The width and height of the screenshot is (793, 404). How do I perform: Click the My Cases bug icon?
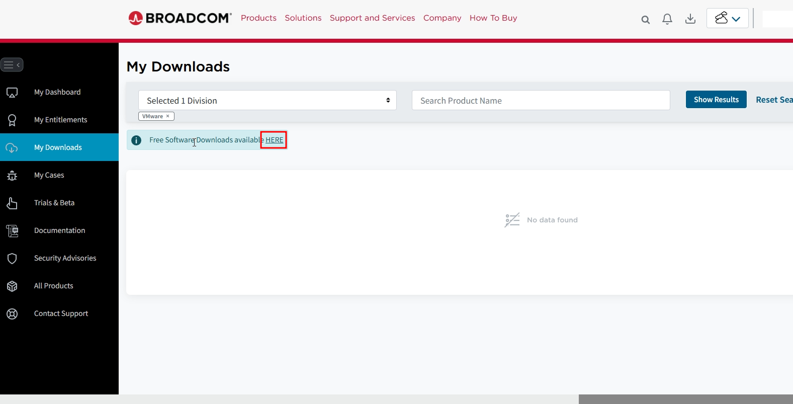[12, 176]
